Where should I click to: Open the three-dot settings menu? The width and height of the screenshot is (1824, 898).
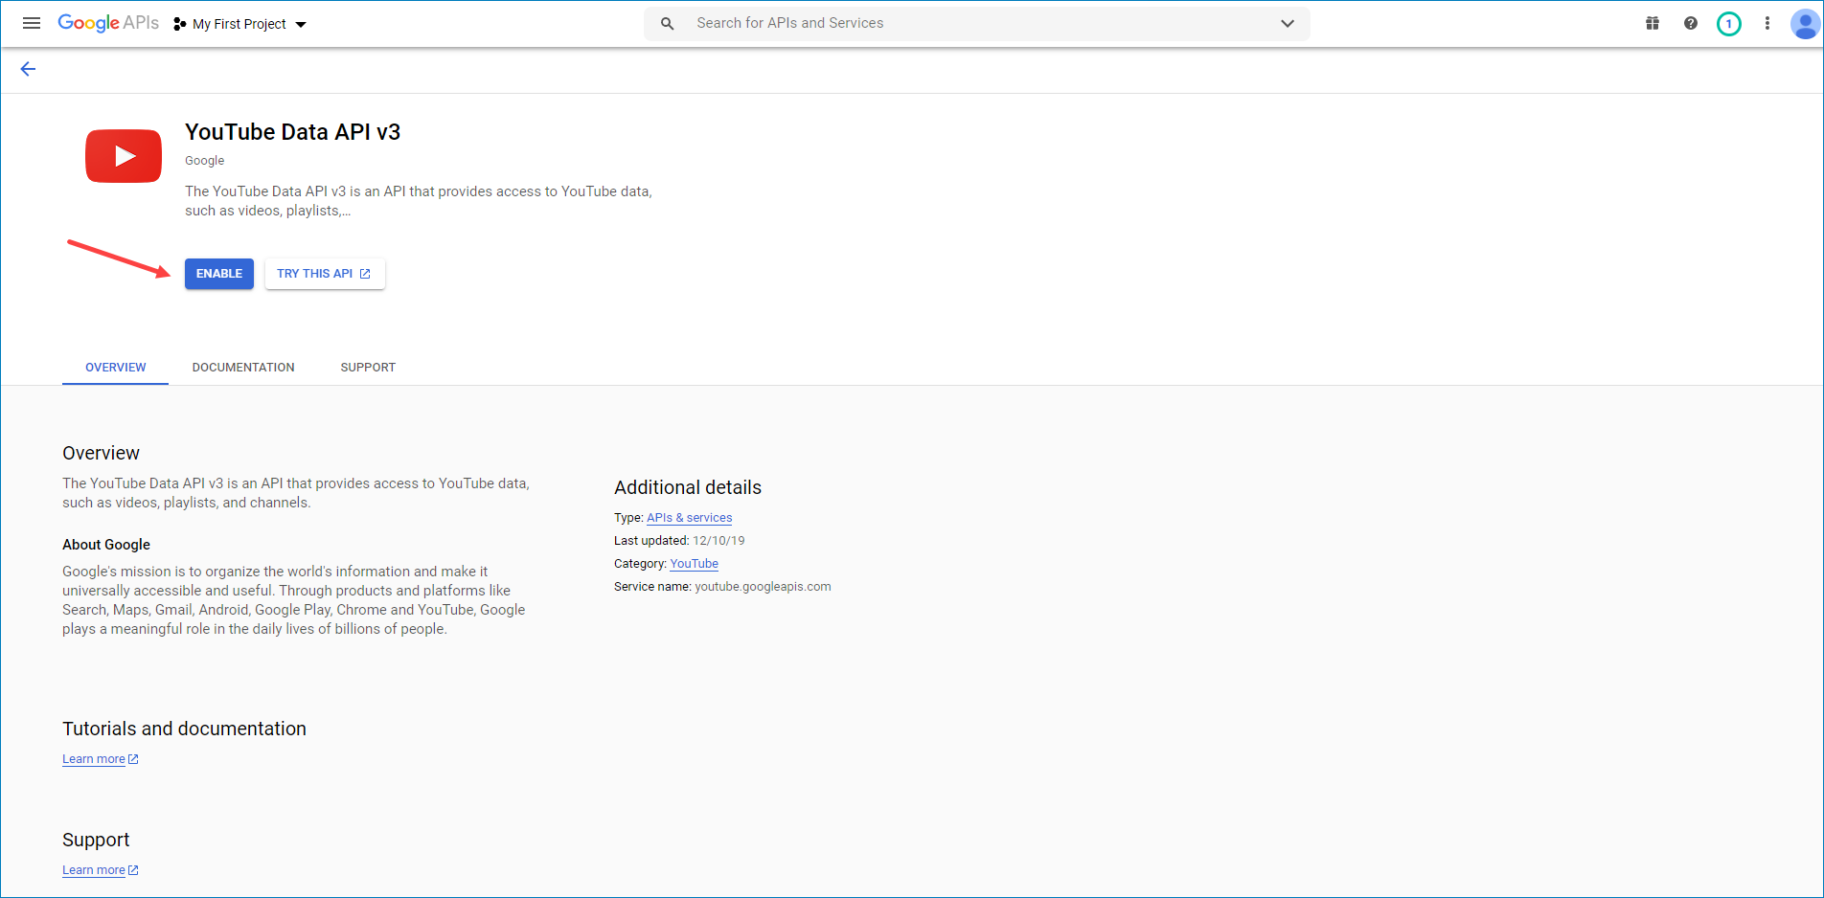1767,23
